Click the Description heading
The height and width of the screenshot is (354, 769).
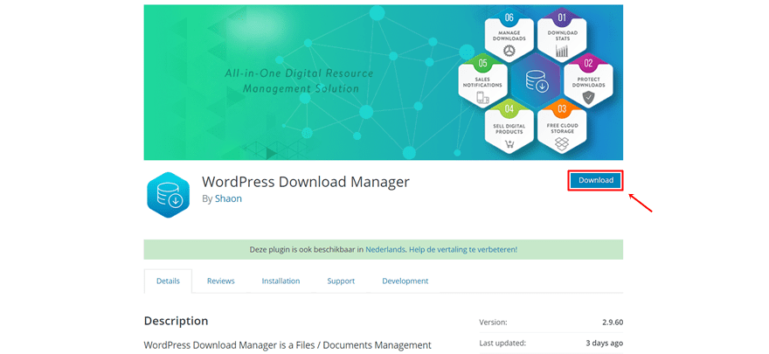[x=176, y=321]
